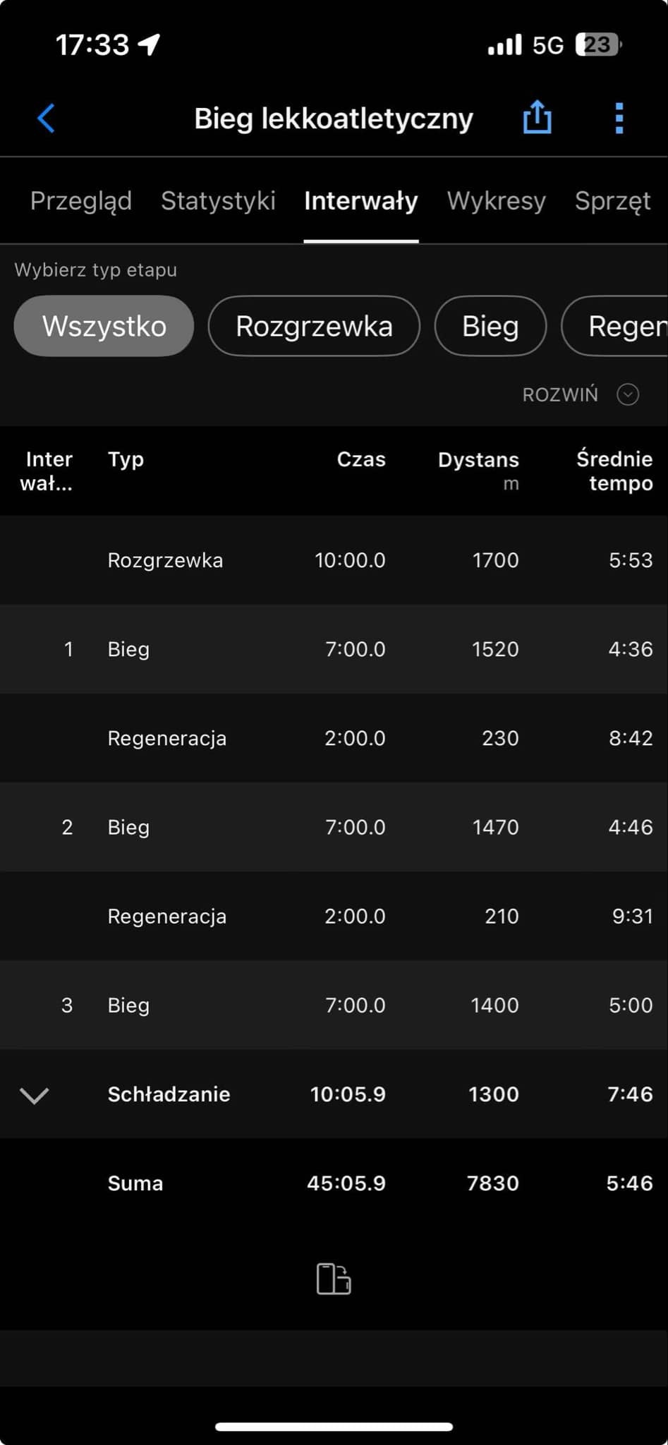
Task: Open the Statystyki tab
Action: click(x=218, y=201)
